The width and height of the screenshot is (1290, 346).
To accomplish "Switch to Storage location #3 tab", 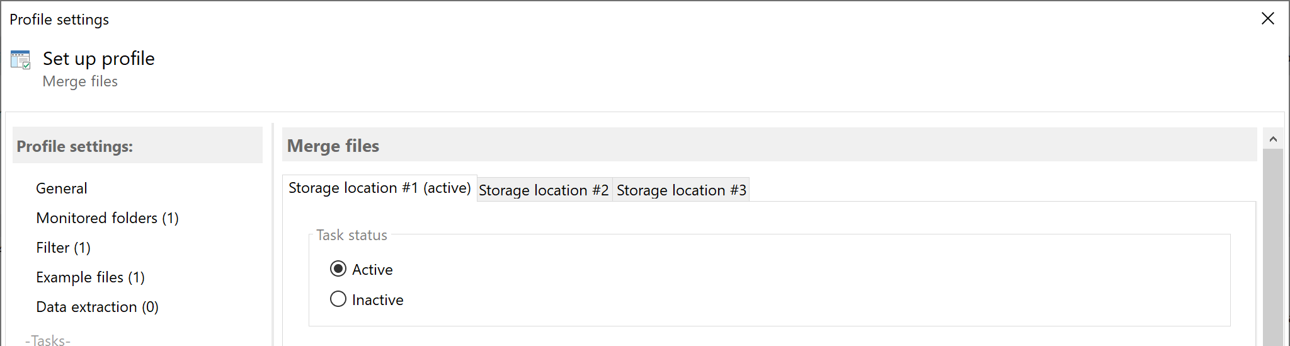I will click(x=681, y=190).
